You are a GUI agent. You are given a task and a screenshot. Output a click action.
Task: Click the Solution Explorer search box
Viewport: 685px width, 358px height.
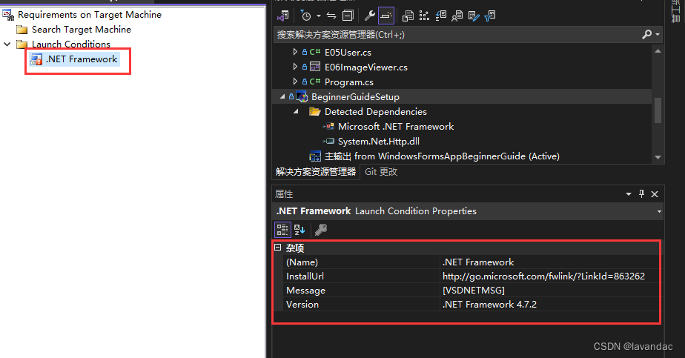(457, 35)
